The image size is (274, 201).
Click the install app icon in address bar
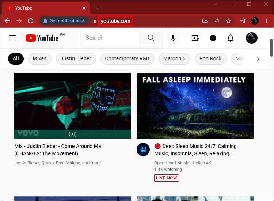point(205,21)
